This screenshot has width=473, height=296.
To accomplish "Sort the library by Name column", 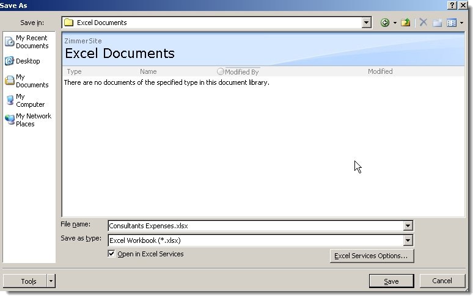I will click(x=148, y=71).
